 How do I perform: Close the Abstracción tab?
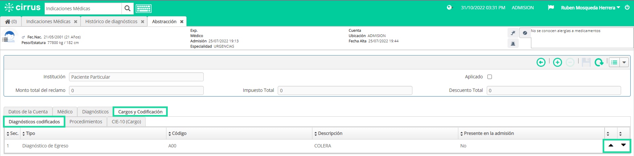[x=182, y=22]
